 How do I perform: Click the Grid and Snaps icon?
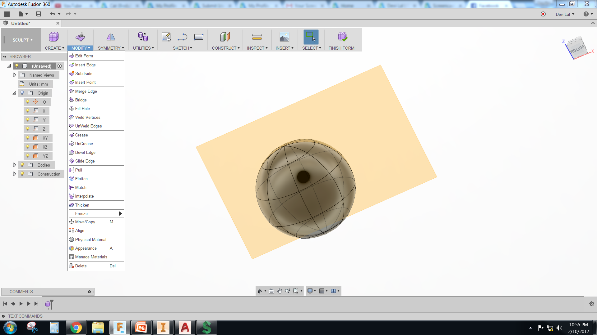click(x=322, y=291)
